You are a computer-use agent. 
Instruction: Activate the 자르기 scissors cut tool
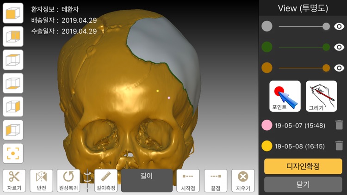coord(14,181)
